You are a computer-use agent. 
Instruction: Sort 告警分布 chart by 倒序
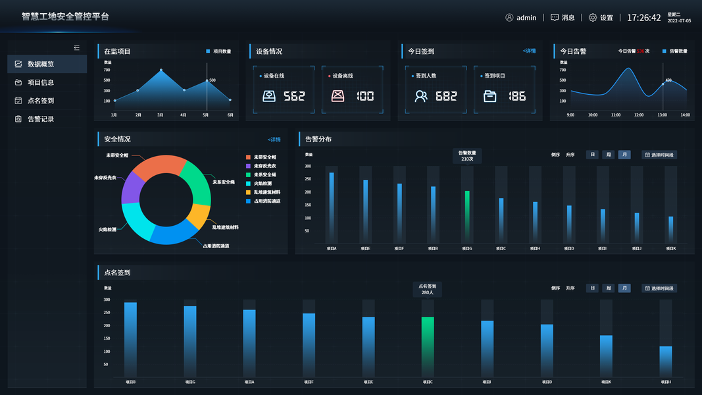(x=555, y=155)
